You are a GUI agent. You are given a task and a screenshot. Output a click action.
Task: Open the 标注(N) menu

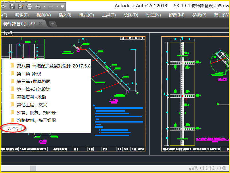click(154, 15)
